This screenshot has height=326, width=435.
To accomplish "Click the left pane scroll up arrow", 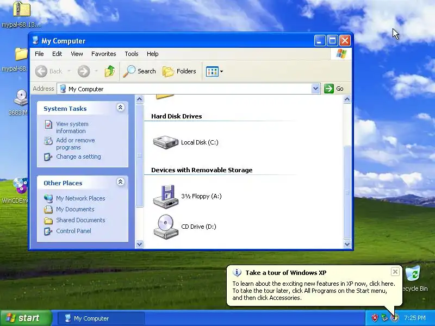I will (x=140, y=99).
